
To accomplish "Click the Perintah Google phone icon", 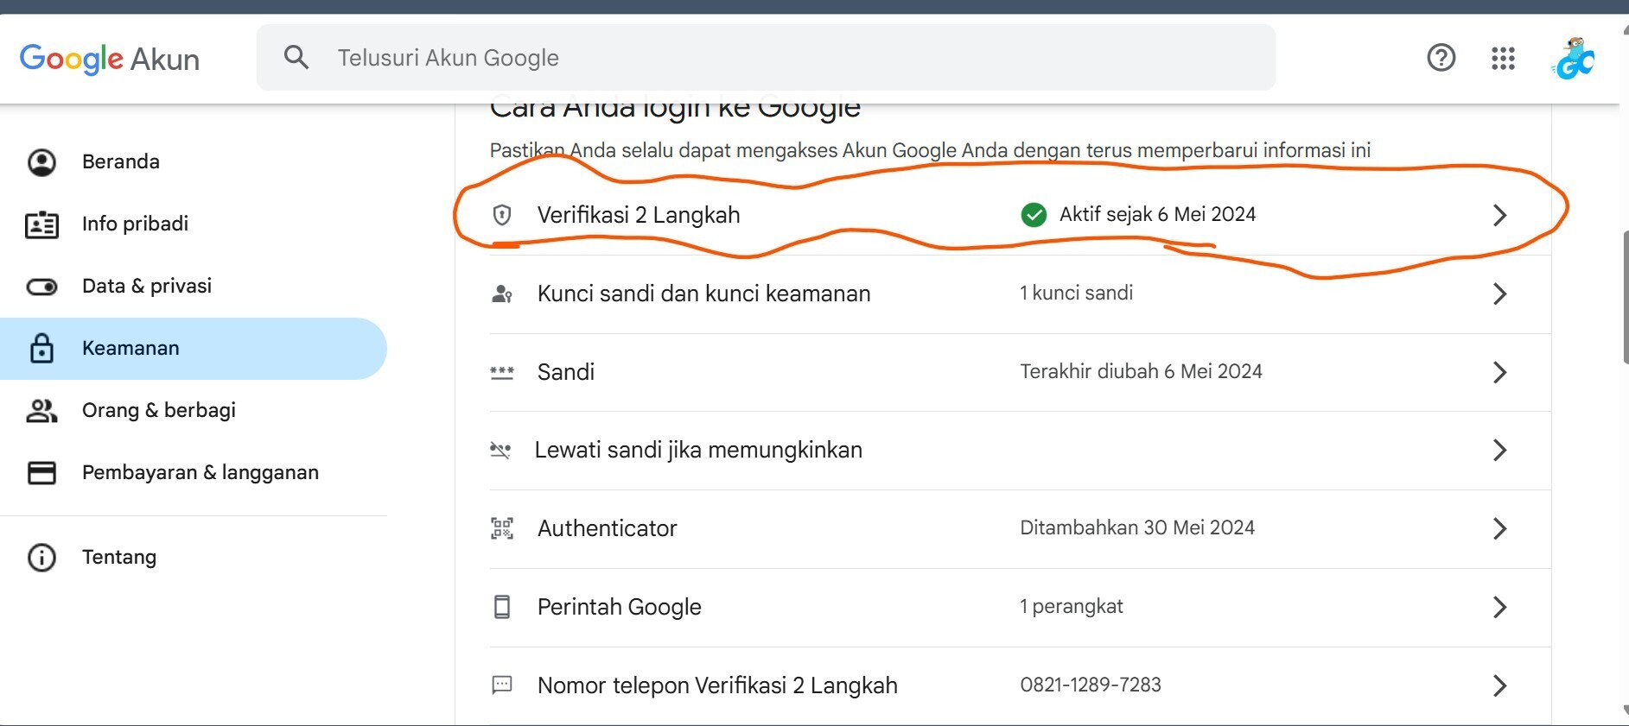I will [502, 607].
